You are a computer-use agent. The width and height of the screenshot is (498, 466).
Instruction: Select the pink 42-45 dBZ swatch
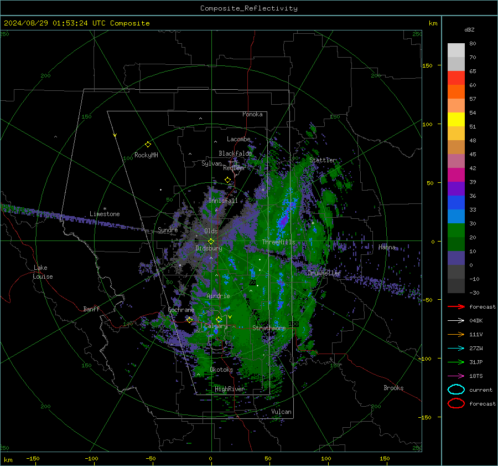click(456, 161)
